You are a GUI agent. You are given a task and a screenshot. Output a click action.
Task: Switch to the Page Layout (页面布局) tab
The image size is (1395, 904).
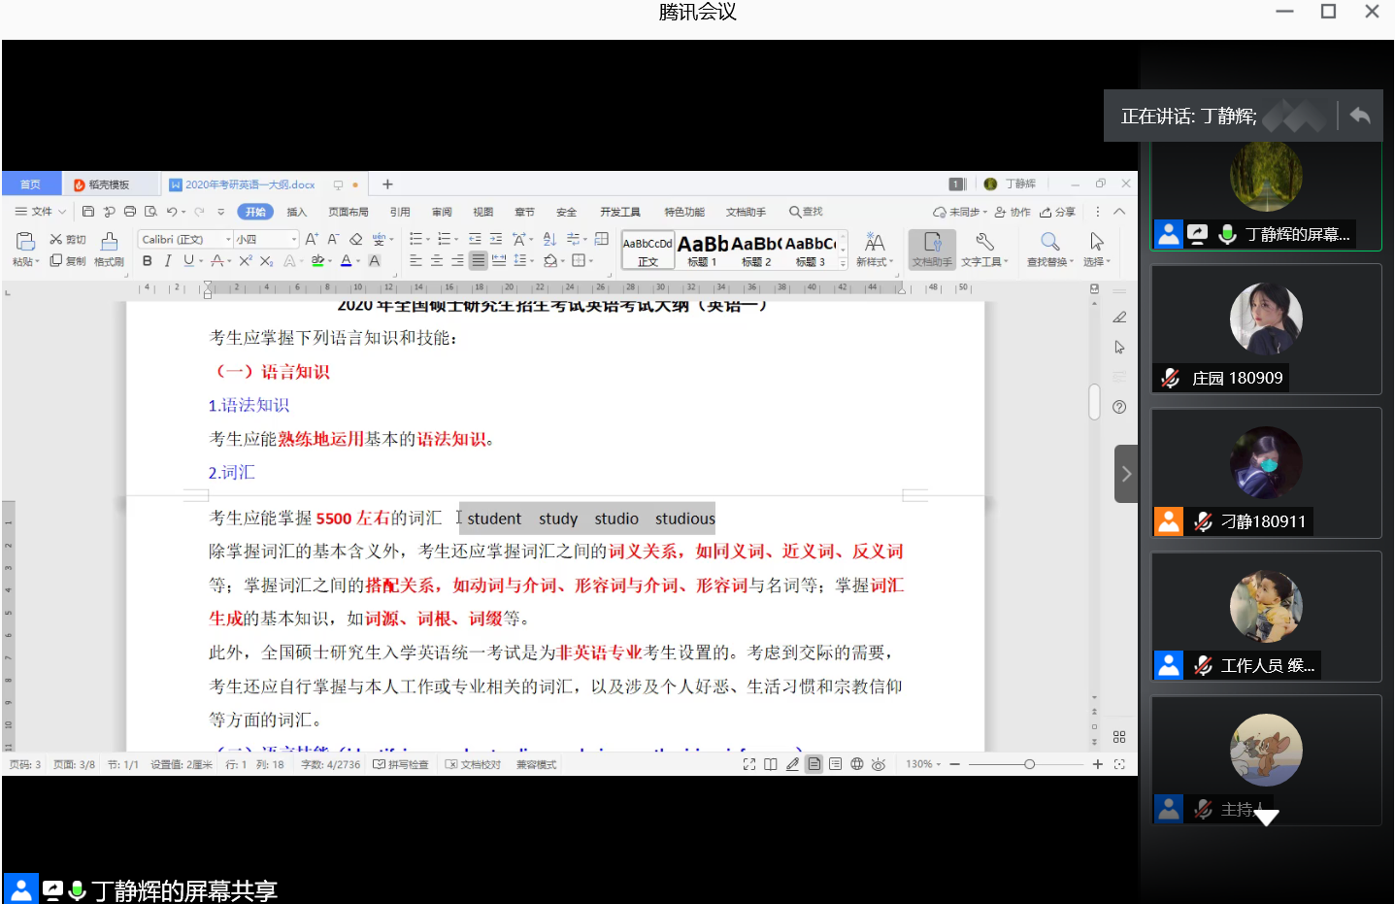[x=349, y=212]
